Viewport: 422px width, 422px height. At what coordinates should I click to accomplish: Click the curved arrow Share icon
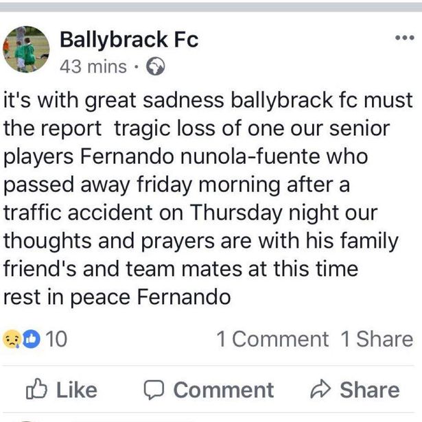(x=320, y=390)
